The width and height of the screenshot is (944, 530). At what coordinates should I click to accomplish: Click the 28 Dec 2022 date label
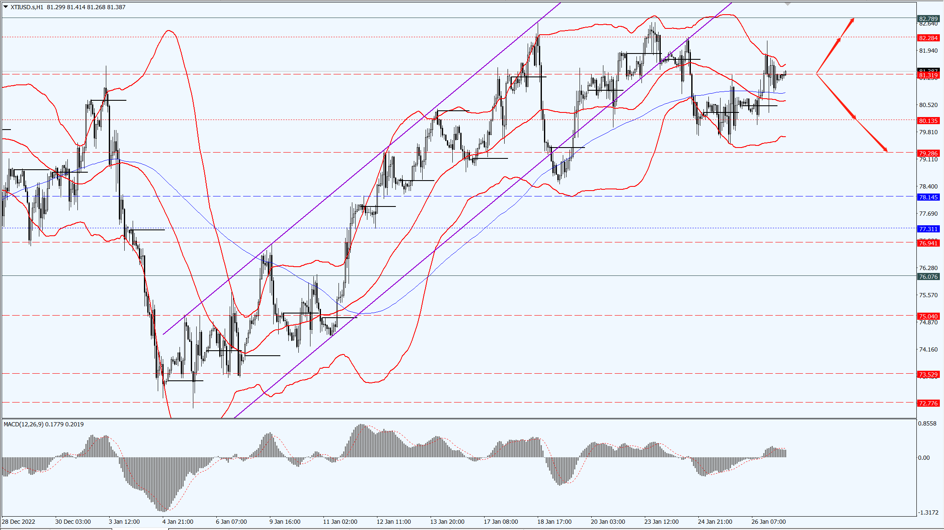pos(18,522)
